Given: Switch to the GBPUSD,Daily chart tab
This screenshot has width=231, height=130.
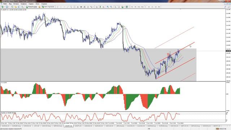Looking at the screenshot, I should [x=58, y=126].
